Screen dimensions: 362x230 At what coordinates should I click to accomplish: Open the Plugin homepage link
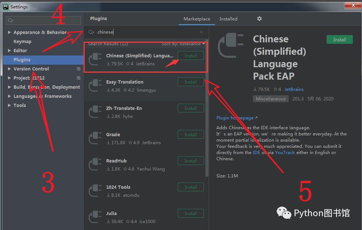click(236, 118)
